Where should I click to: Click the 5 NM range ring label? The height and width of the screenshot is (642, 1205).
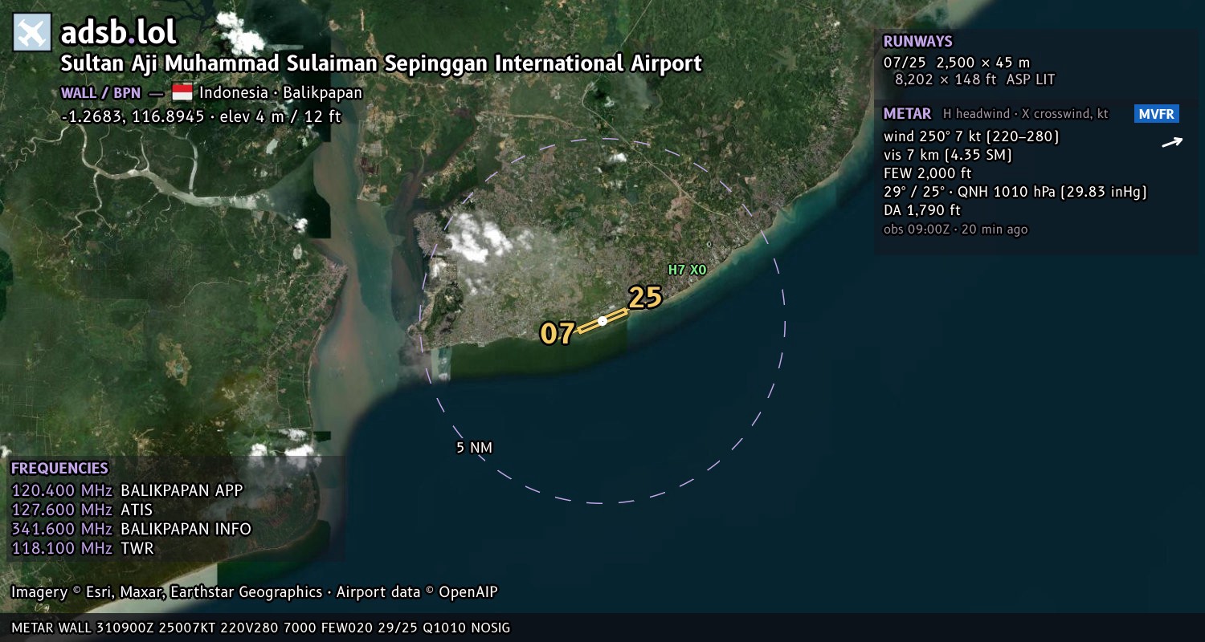tap(474, 448)
